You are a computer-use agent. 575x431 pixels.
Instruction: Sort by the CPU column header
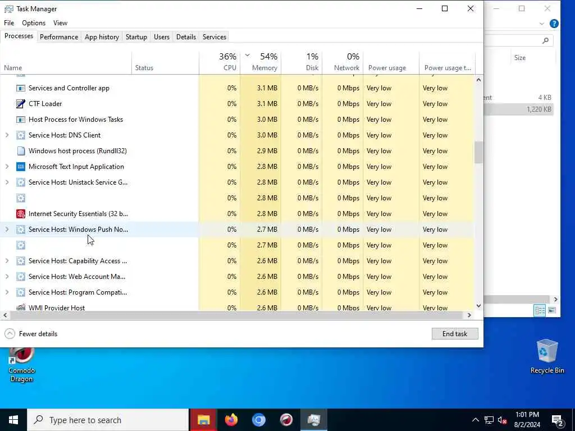[x=220, y=62]
